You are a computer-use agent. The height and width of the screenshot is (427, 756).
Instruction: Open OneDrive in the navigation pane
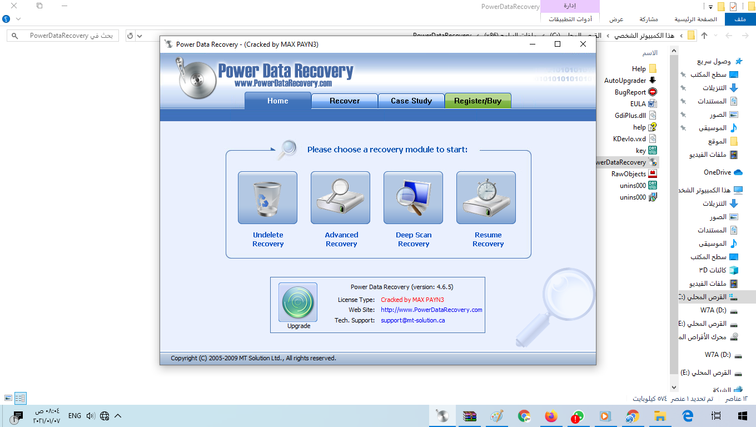[x=723, y=172]
